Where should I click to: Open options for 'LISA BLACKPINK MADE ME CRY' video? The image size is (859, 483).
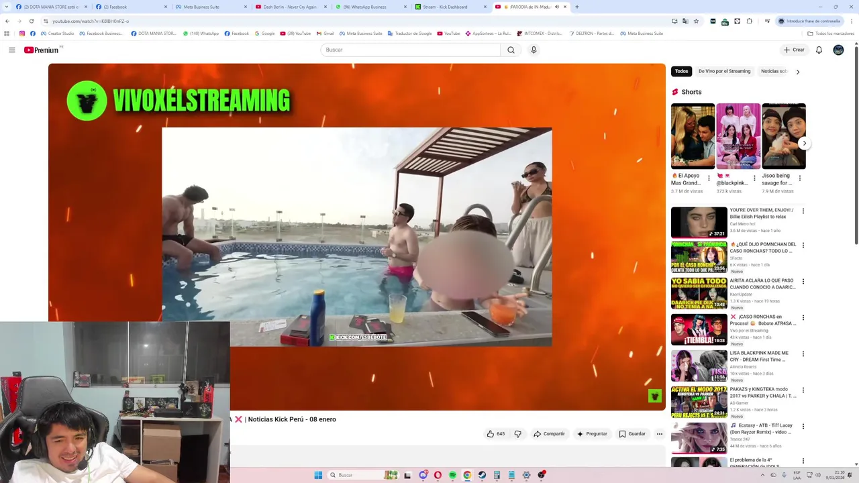(x=803, y=354)
